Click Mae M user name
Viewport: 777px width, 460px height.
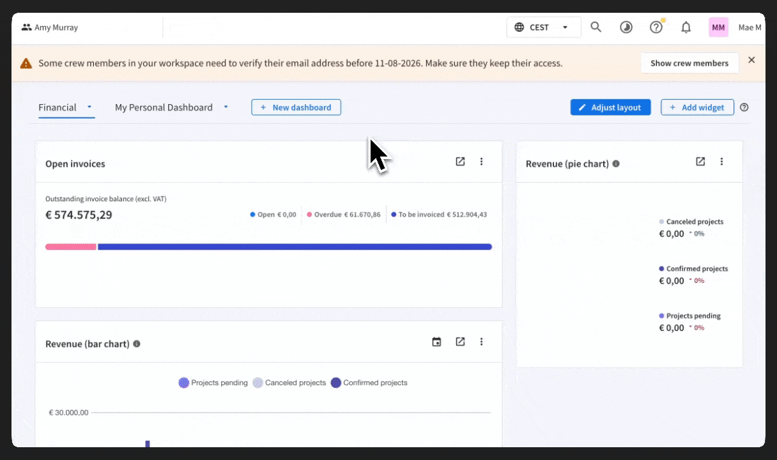(750, 27)
